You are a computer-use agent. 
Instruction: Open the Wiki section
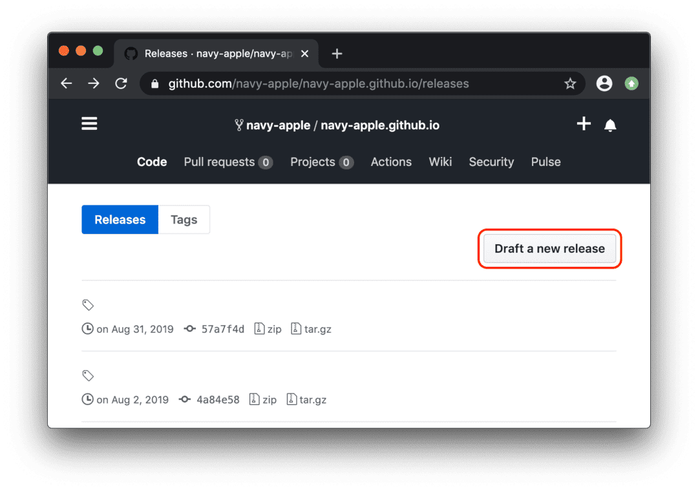pyautogui.click(x=440, y=162)
